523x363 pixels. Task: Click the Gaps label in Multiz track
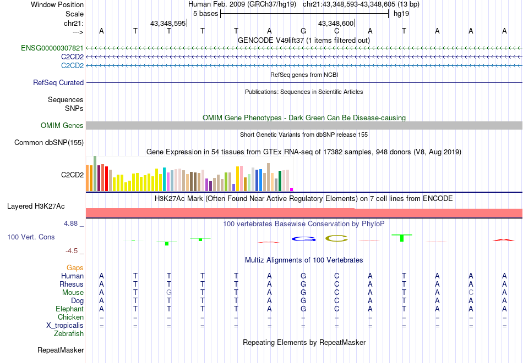pyautogui.click(x=75, y=268)
